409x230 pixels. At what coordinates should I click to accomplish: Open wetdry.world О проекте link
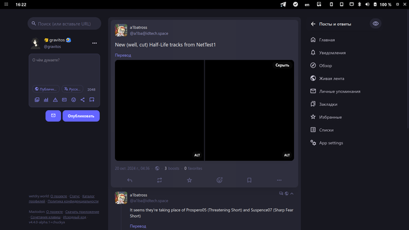(59, 196)
